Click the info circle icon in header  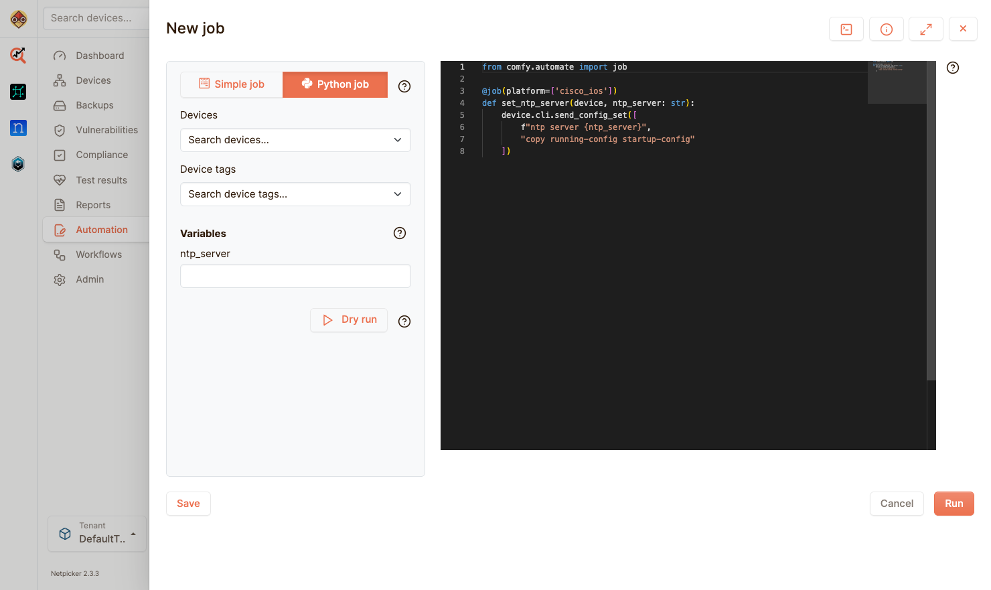coord(886,29)
